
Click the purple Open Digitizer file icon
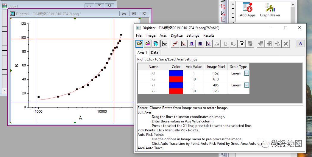pos(148,43)
